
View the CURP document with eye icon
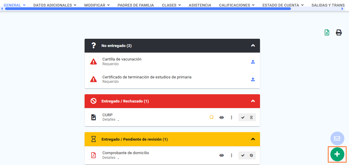[221, 117]
